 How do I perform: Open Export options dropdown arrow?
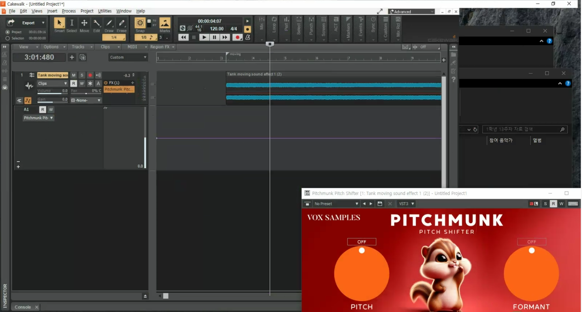pyautogui.click(x=43, y=23)
